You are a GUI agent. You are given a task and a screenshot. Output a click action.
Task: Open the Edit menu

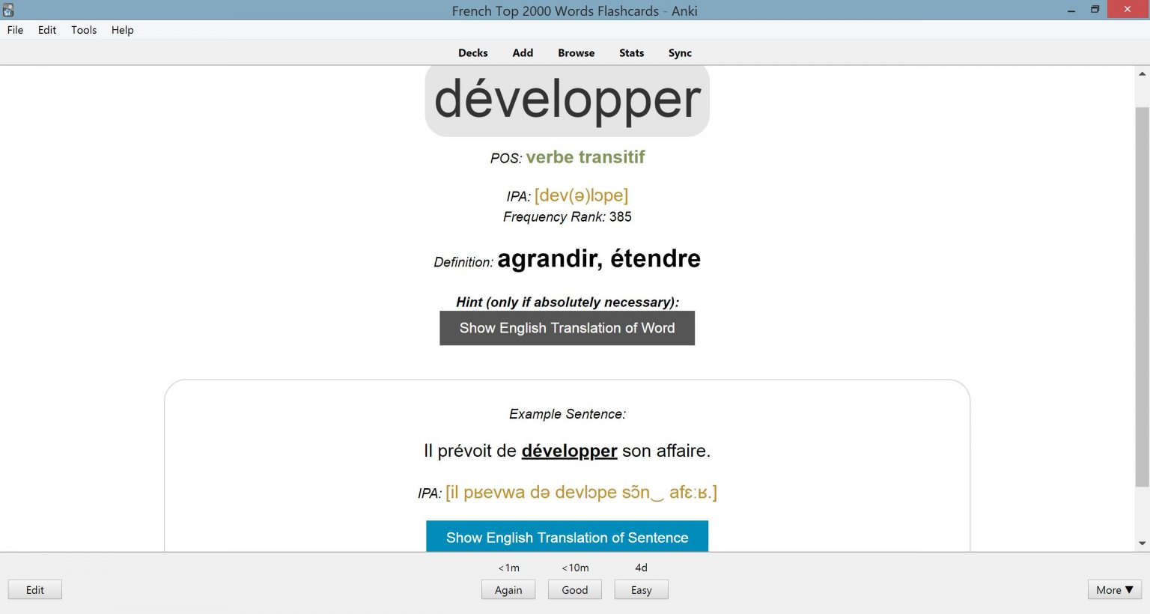point(47,30)
